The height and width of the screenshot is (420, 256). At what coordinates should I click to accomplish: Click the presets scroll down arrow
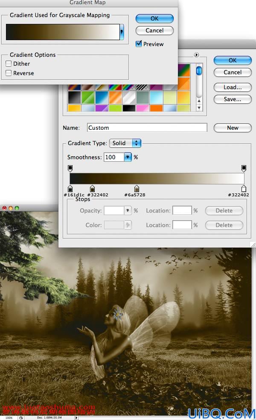199,108
